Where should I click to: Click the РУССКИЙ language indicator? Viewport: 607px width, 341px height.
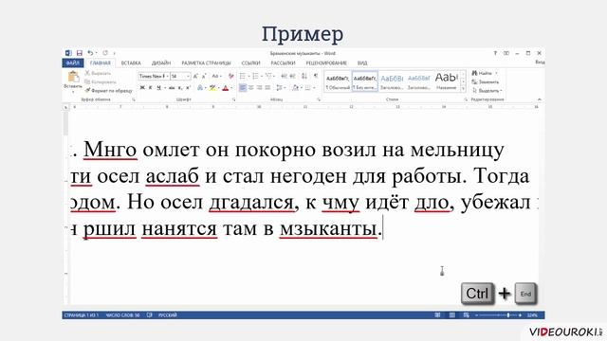coord(168,315)
